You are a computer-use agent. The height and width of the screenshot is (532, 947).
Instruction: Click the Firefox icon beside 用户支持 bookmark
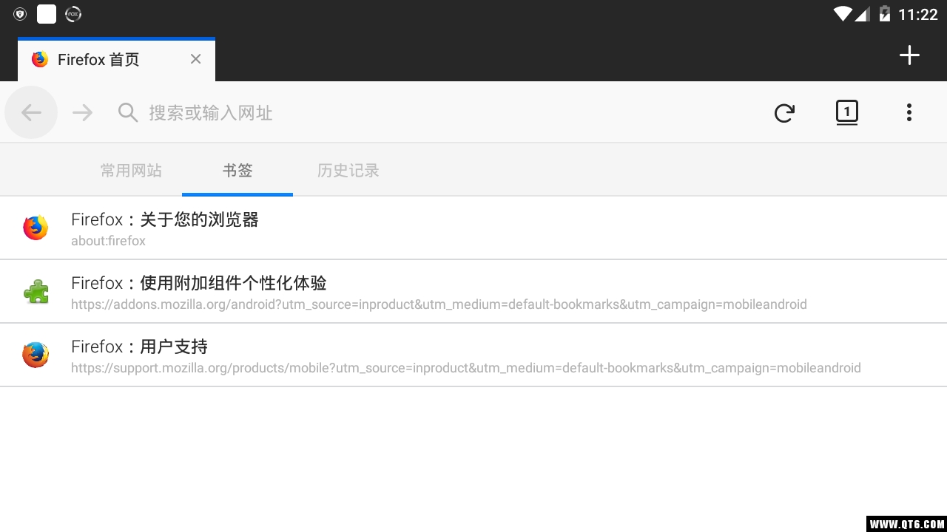(x=36, y=355)
